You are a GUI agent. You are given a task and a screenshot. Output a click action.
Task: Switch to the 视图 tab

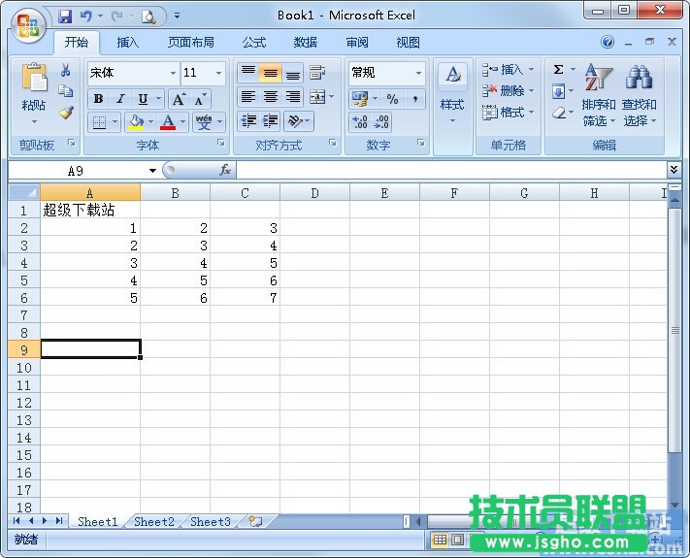[408, 43]
